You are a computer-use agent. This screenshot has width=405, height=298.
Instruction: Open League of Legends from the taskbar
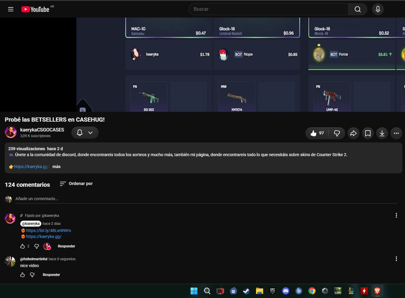(x=351, y=291)
